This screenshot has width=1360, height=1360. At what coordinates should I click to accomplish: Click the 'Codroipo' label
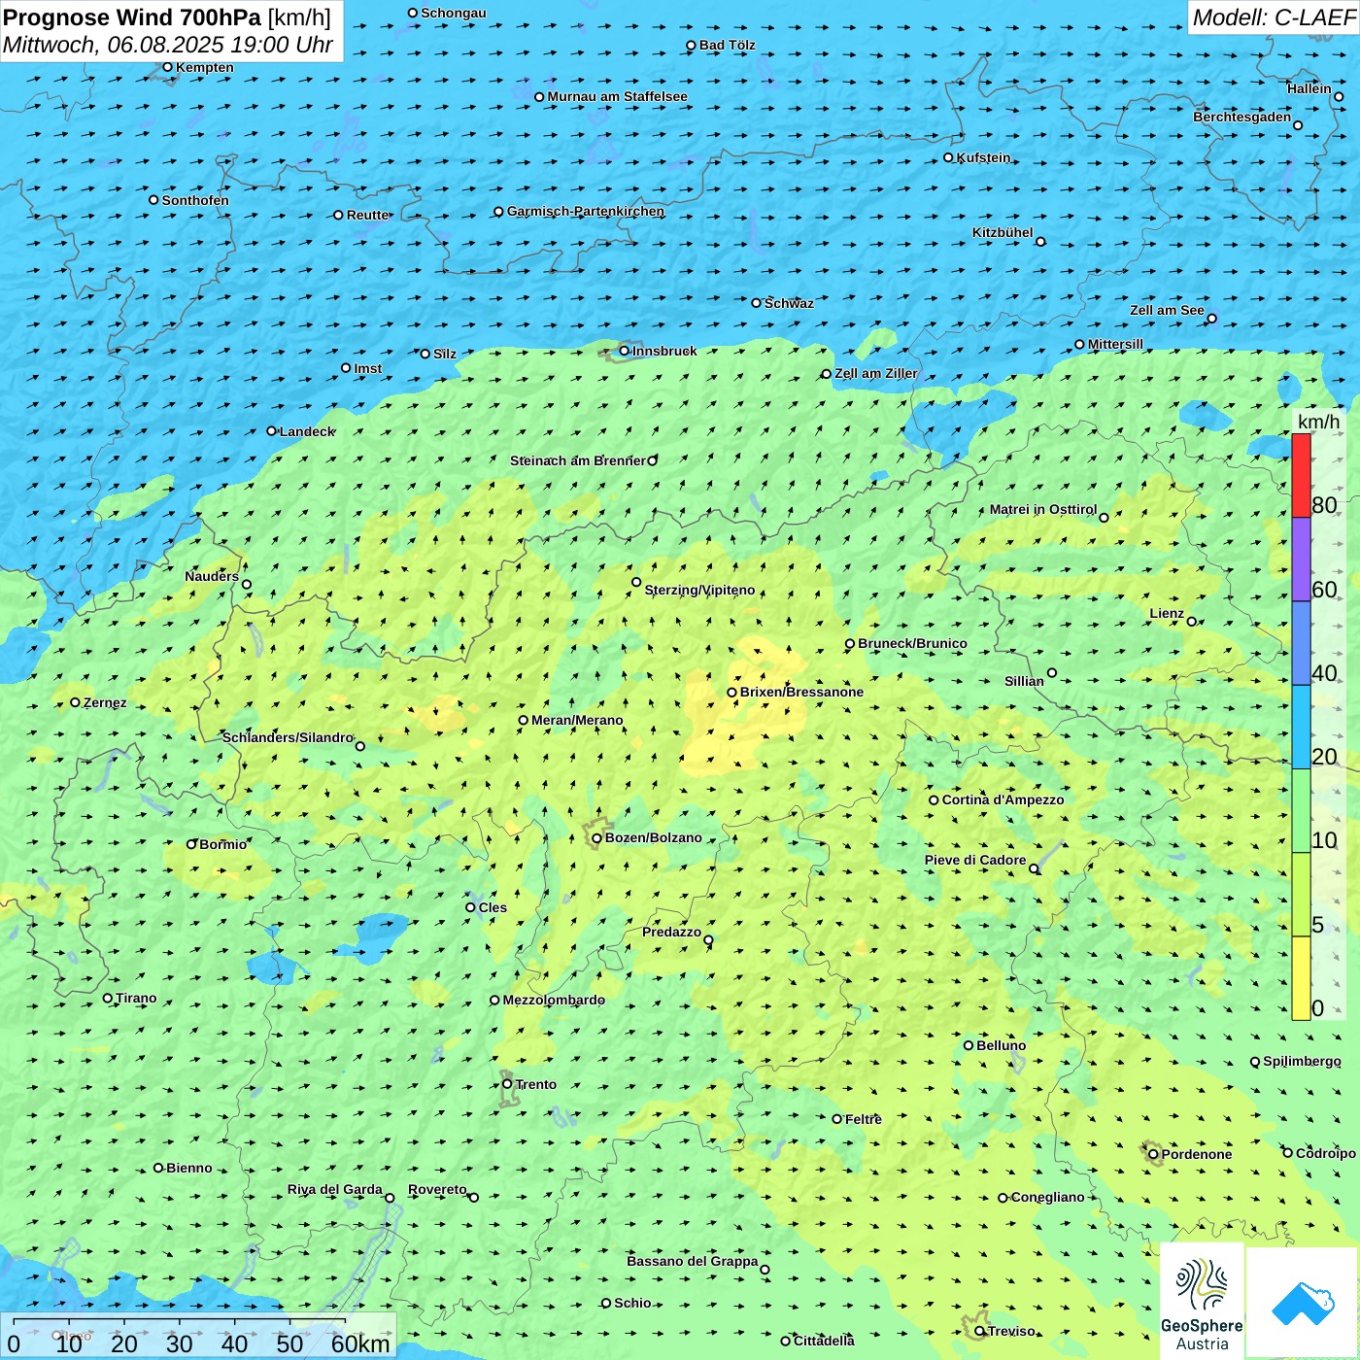1326,1153
